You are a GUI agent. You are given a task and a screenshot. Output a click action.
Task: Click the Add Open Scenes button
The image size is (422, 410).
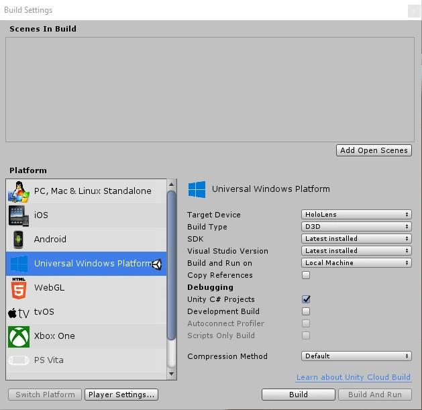(374, 150)
